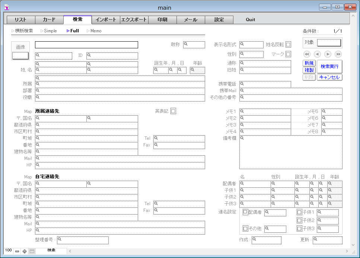This screenshot has width=360, height=258.
Task: Enable the 姓名反転 checkbox
Action: [x=288, y=45]
